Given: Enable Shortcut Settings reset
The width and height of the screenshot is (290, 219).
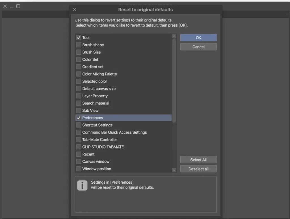Looking at the screenshot, I should [x=78, y=125].
